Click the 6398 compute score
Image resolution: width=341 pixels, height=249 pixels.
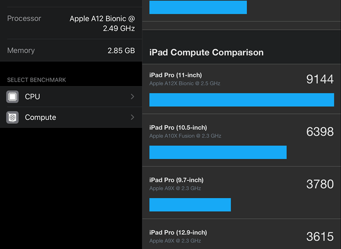coord(320,132)
